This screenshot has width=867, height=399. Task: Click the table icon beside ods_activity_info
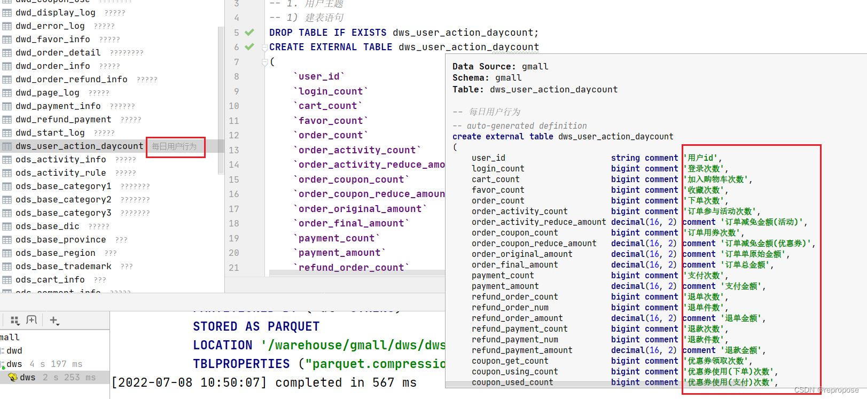[7, 159]
